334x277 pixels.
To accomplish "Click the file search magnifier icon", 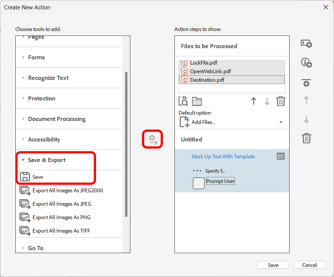I will (183, 101).
